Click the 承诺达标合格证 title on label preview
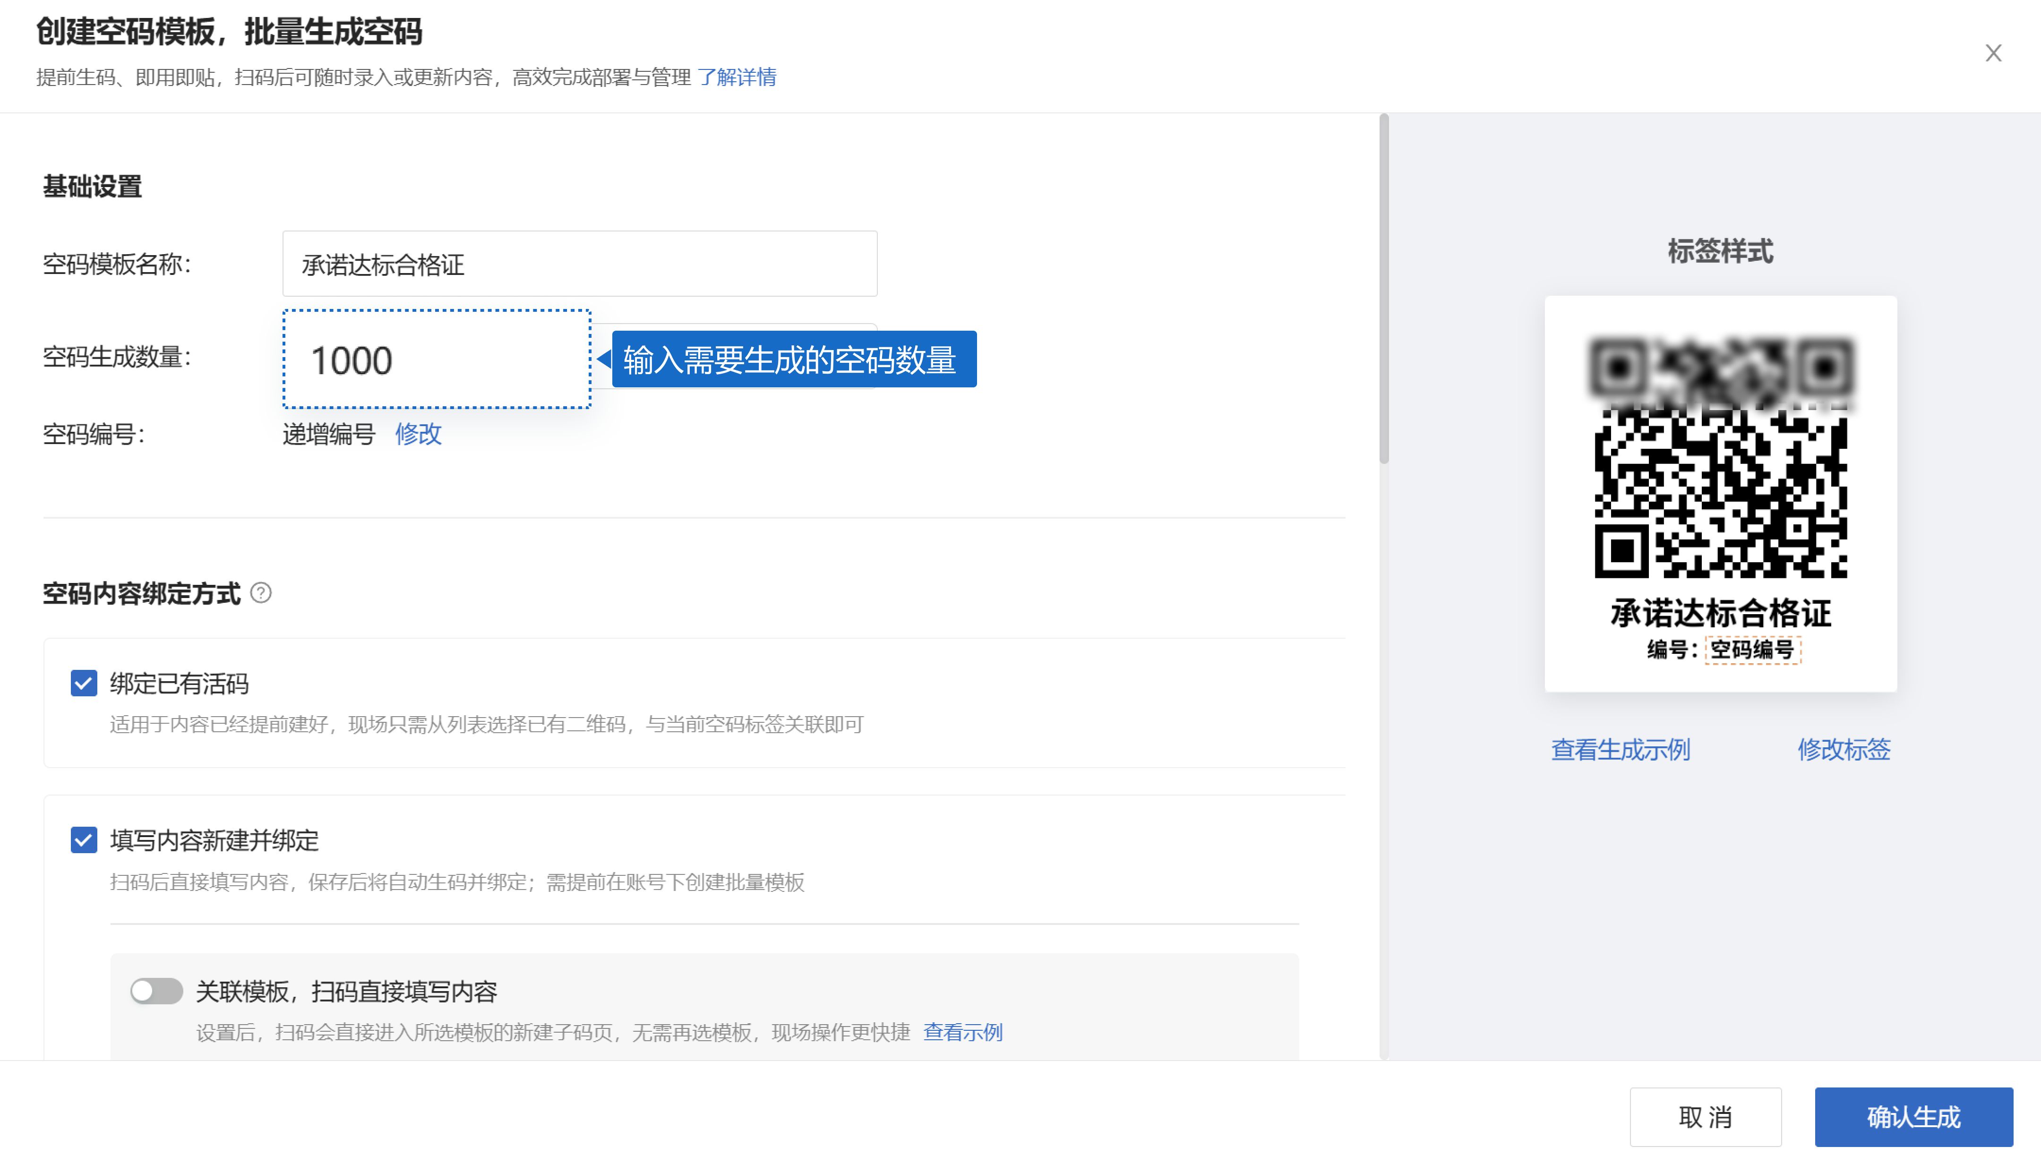The height and width of the screenshot is (1164, 2041). 1720,613
